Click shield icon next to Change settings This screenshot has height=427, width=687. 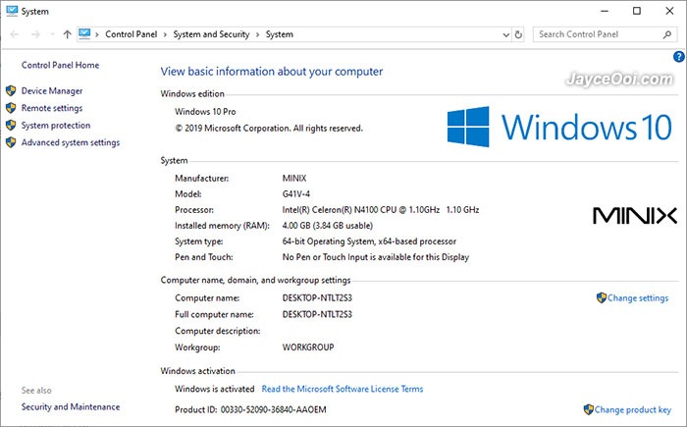[x=601, y=297]
